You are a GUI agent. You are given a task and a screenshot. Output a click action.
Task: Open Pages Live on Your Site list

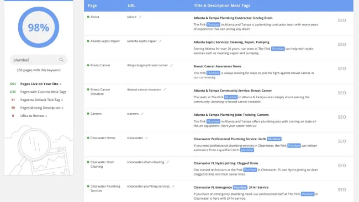click(x=41, y=84)
